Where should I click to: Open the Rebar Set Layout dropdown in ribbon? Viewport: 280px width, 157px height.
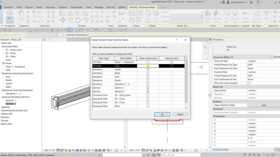click(187, 12)
